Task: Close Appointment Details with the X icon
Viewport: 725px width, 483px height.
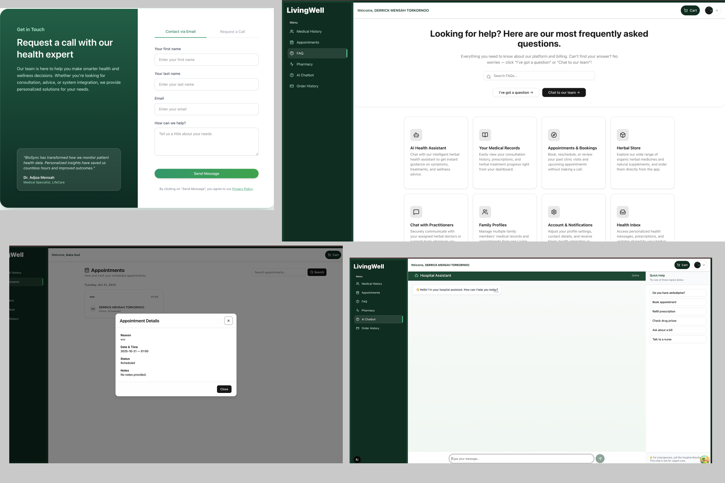Action: (228, 321)
